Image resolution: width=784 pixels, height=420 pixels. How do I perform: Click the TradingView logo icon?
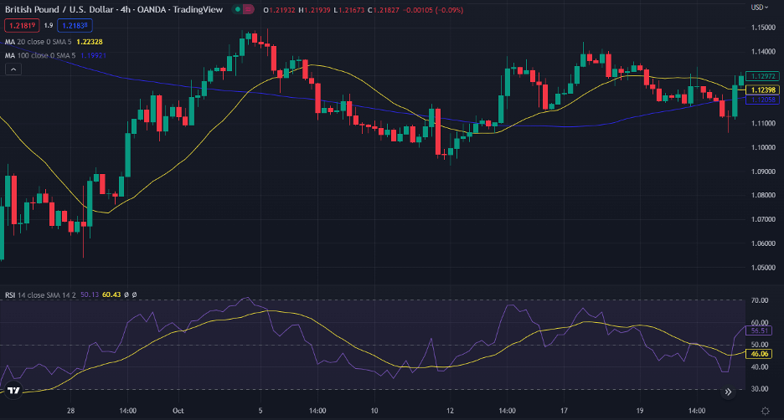(13, 390)
